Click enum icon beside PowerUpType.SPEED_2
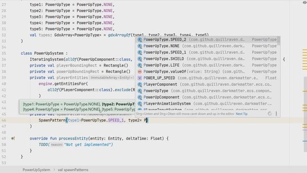Viewport: 307px width, 173px height. [140, 39]
